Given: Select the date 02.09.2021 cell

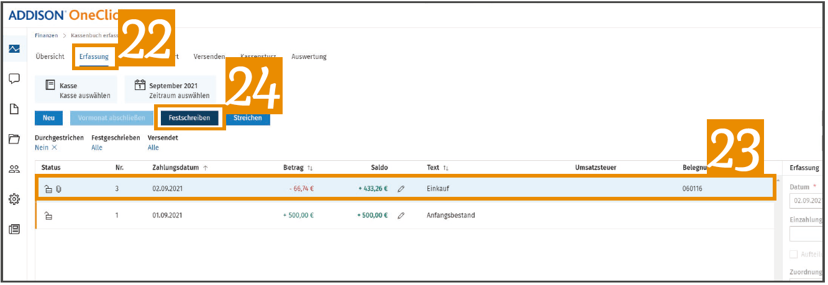Looking at the screenshot, I should (x=168, y=188).
